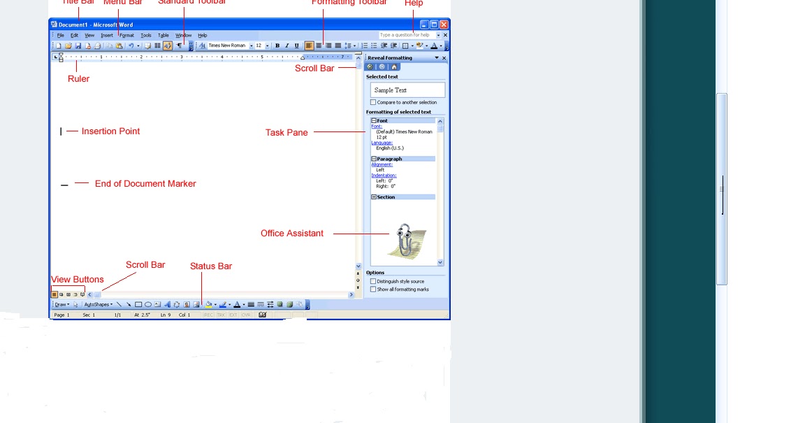Screen dimensions: 805x423
Task: Click the Undo arrow icon
Action: [x=131, y=45]
